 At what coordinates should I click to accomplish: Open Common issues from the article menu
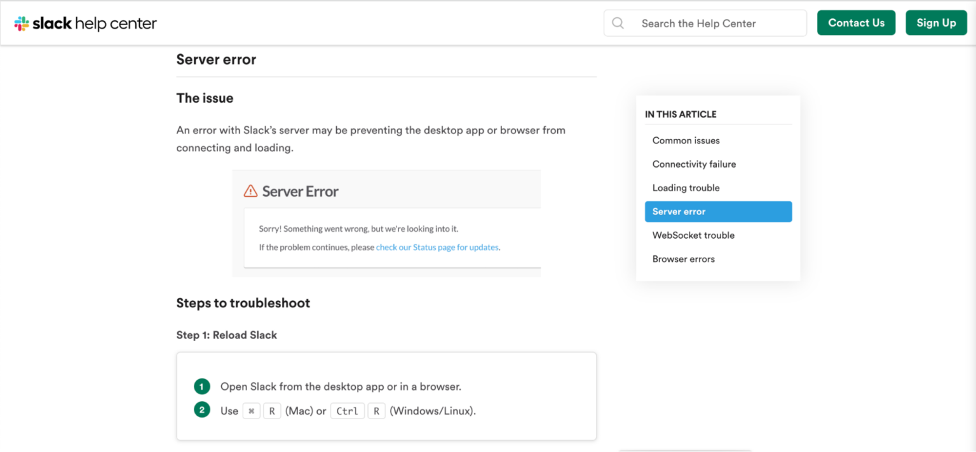[x=686, y=140]
